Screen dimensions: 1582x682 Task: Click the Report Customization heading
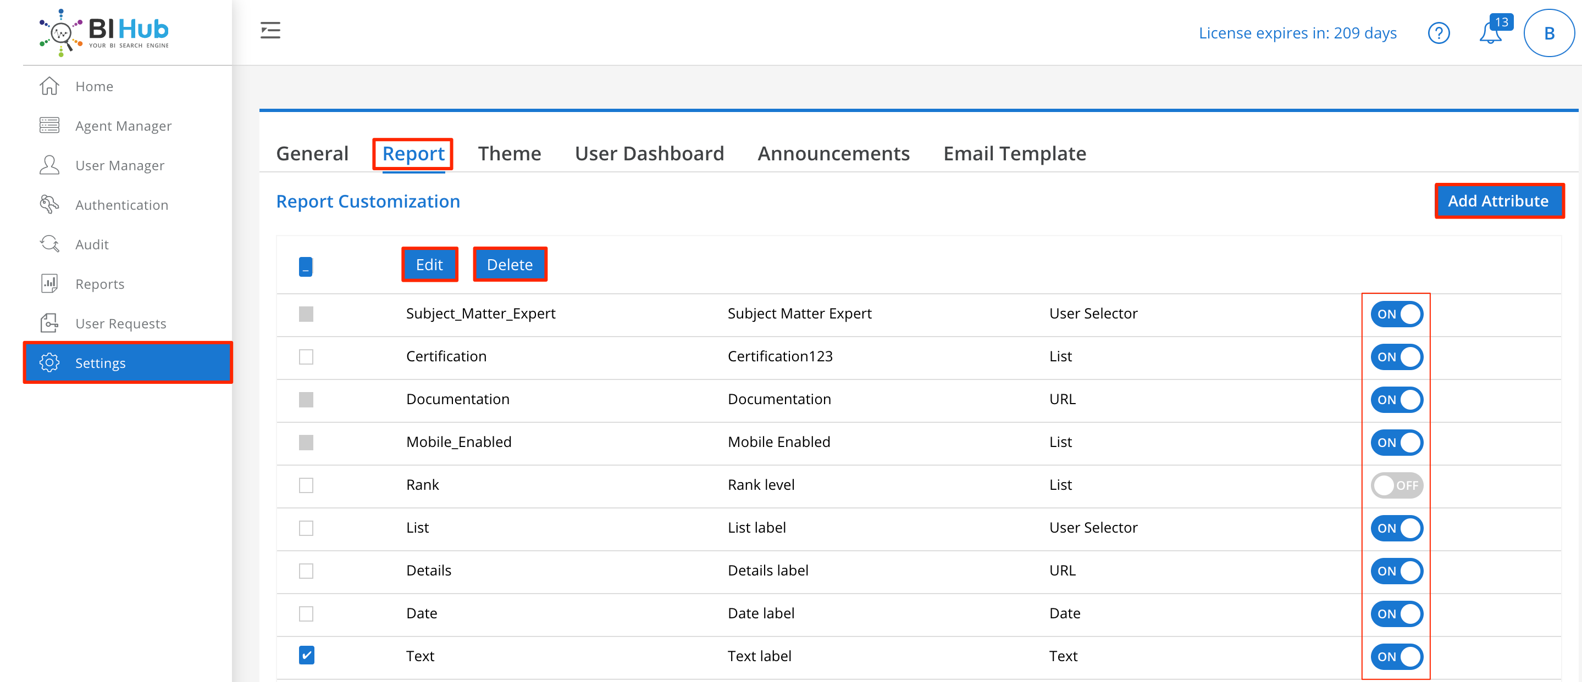[x=368, y=201]
